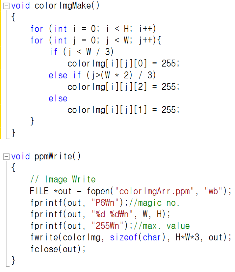
Task: Click the 'for (int j = 0; j < W; j++){' line
Action: click(x=96, y=41)
